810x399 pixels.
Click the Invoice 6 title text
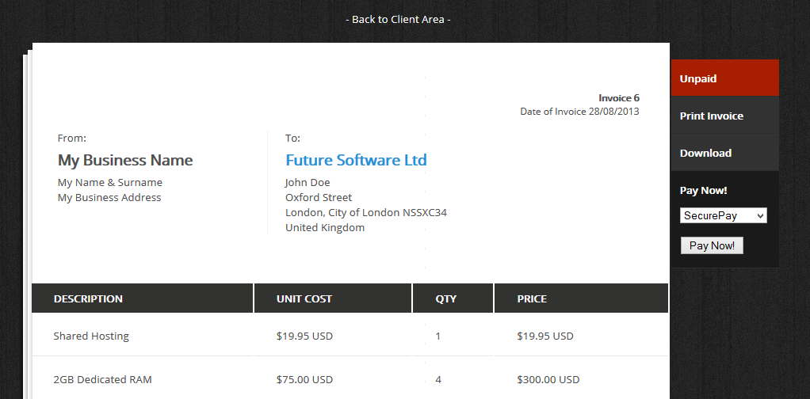[x=618, y=98]
